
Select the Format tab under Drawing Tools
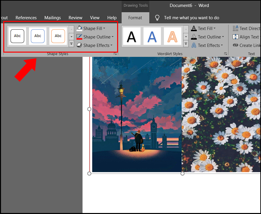[x=135, y=18]
